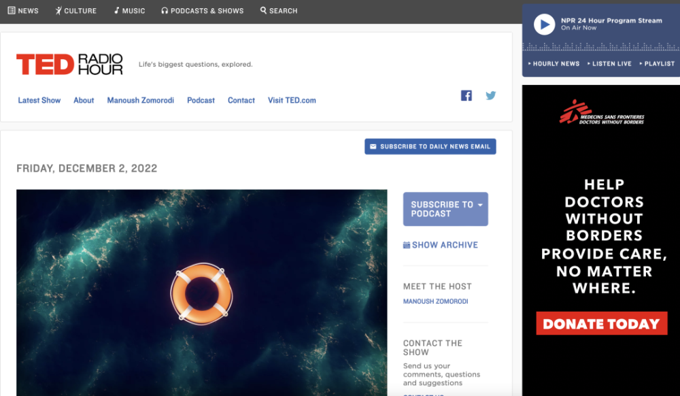
Task: Click Listen Live in the player
Action: tap(610, 64)
